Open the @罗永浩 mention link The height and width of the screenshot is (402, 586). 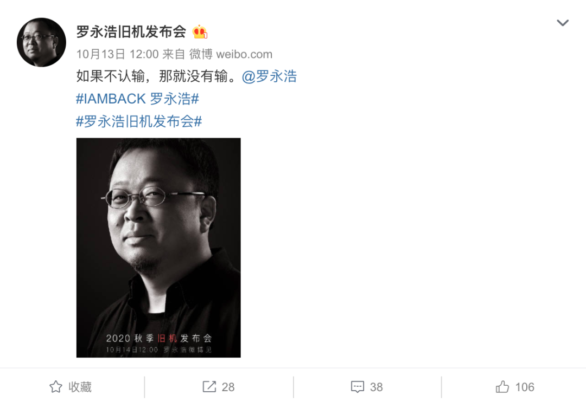pos(270,76)
